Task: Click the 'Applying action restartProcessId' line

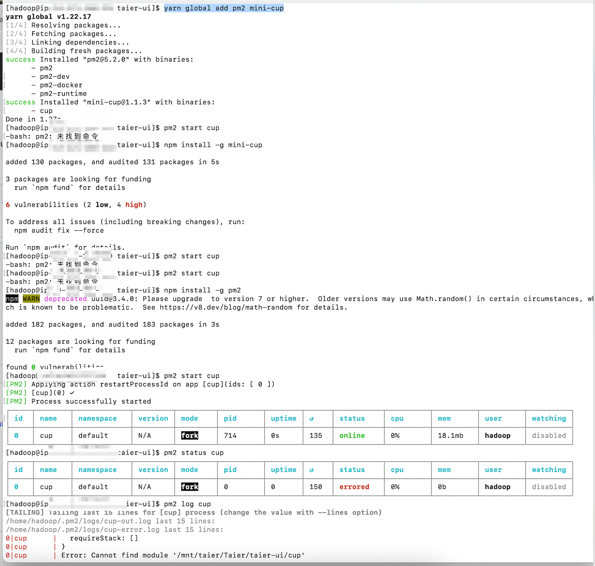Action: 140,384
